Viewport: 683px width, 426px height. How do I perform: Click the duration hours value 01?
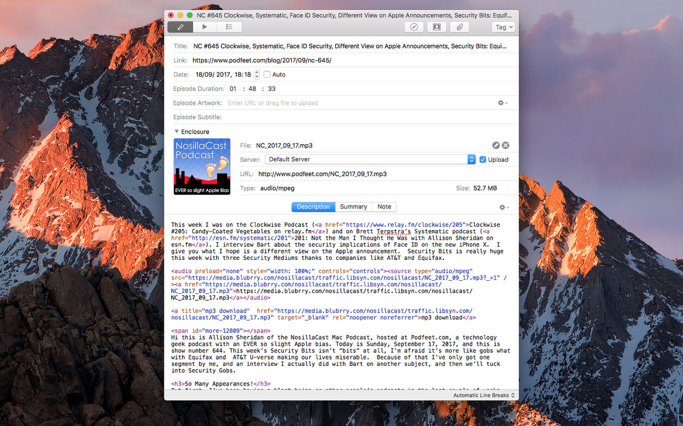click(233, 89)
